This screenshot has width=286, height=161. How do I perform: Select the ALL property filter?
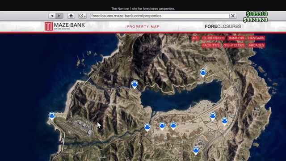(x=195, y=38)
